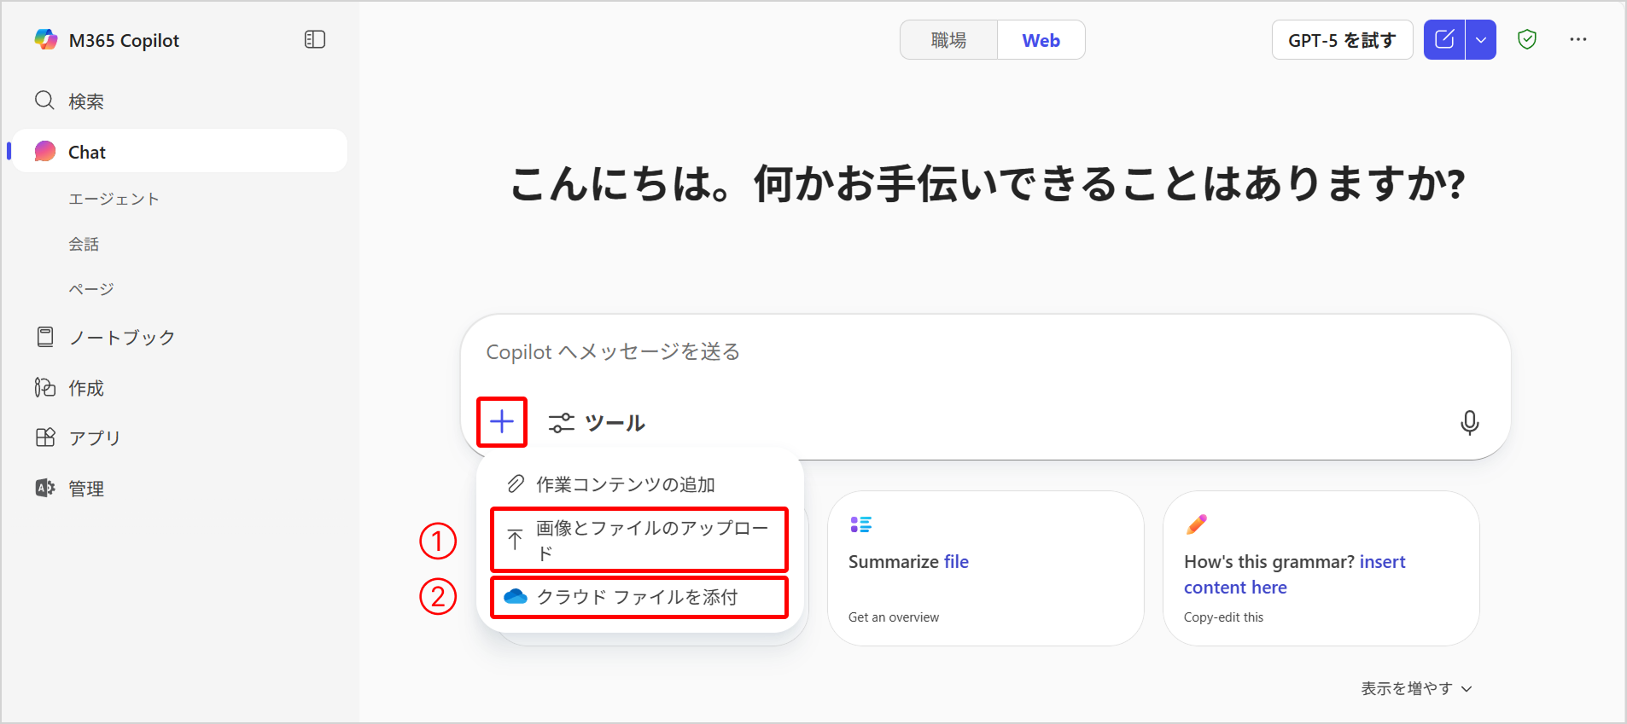Expand 表示を増やす to show more prompts

(1416, 688)
